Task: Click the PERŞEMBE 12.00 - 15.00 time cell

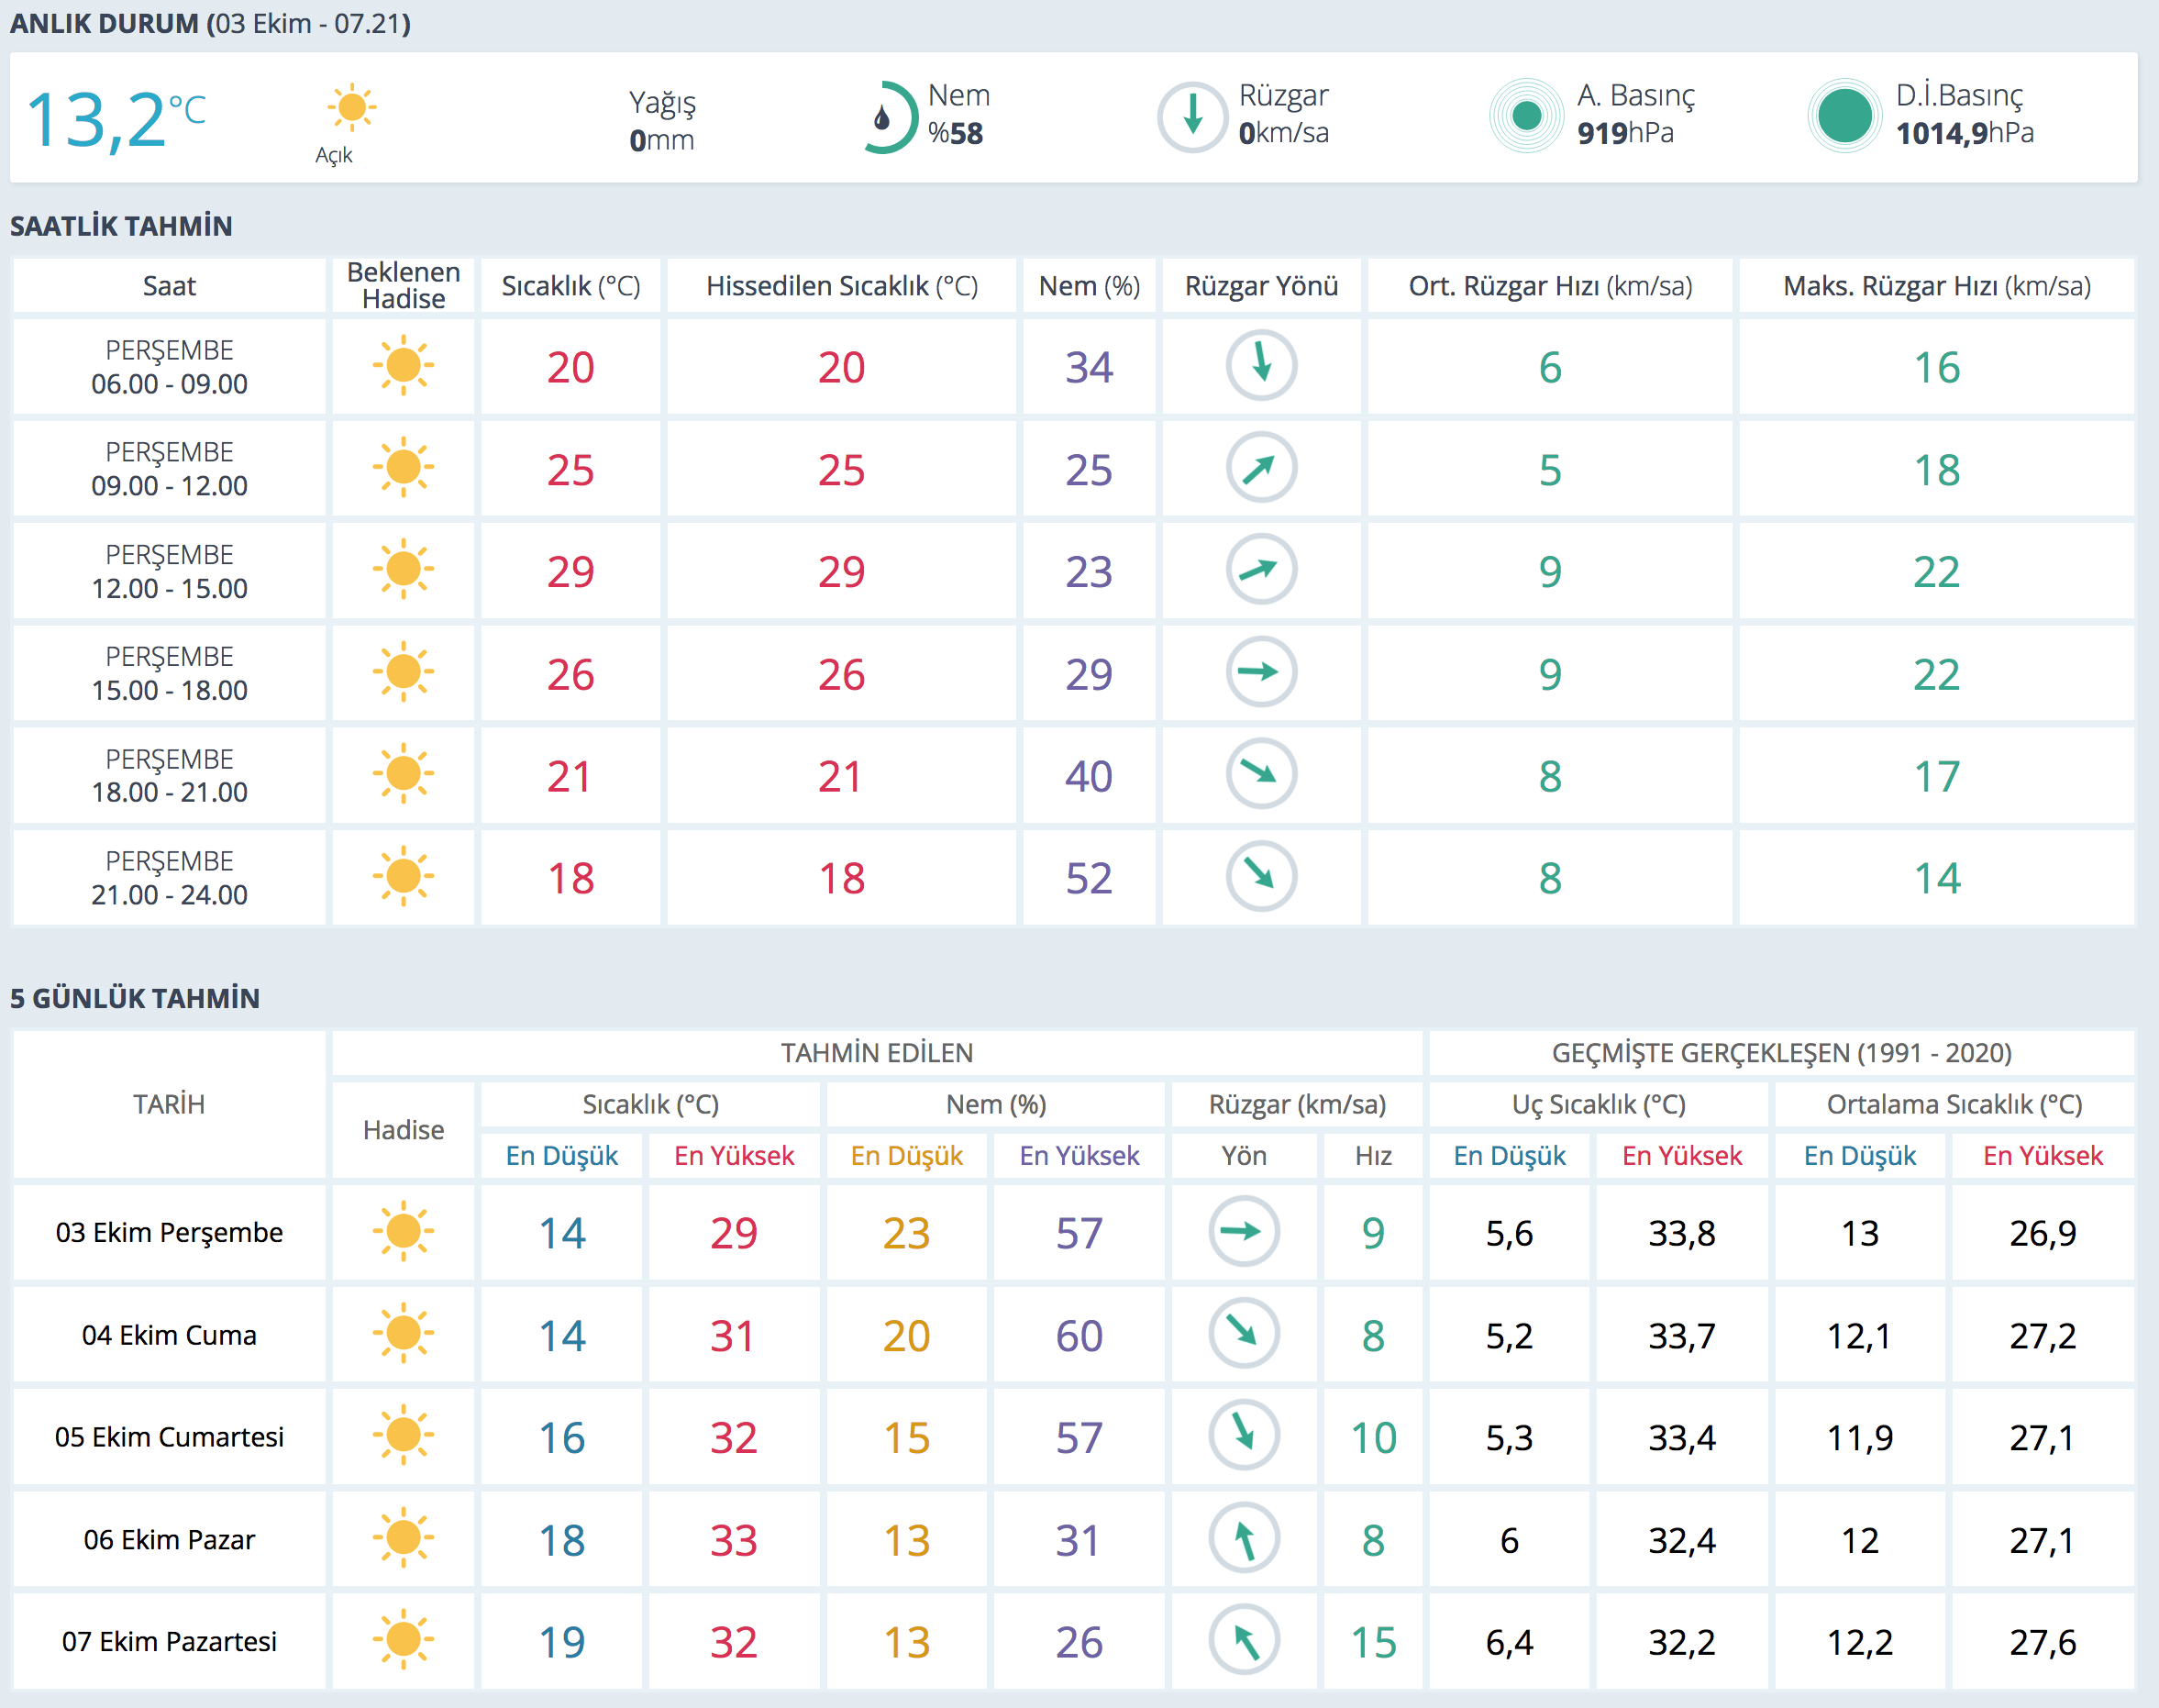Action: tap(169, 571)
